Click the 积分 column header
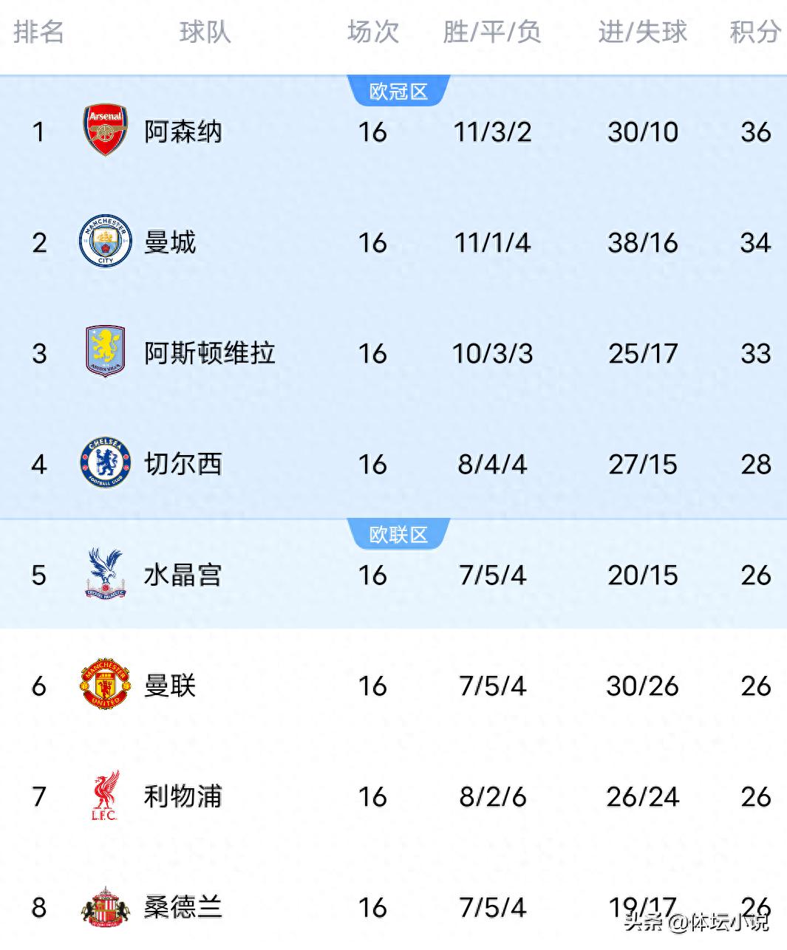Viewport: 787px width, 950px height. coord(754,32)
